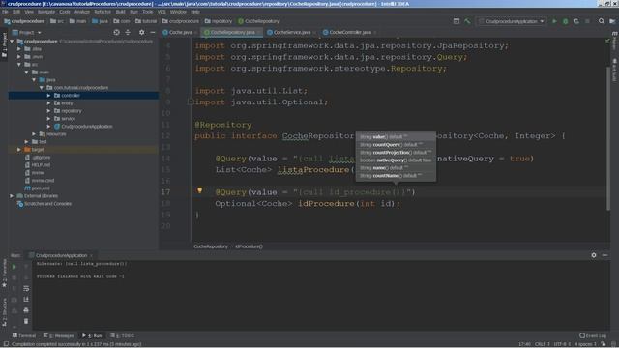This screenshot has width=619, height=348.
Task: Expand the target folder
Action: (19, 150)
